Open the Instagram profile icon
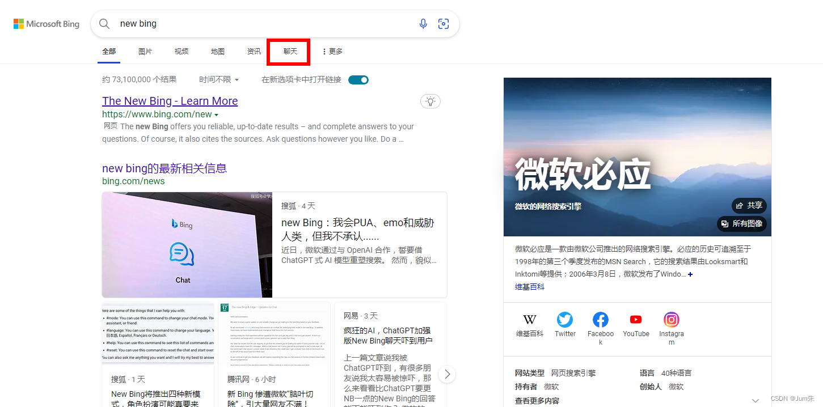Screen dimensions: 823x407 click(672, 320)
